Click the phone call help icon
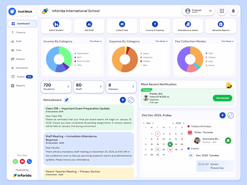Image resolution: width=247 pixels, height=185 pixels. [x=29, y=161]
